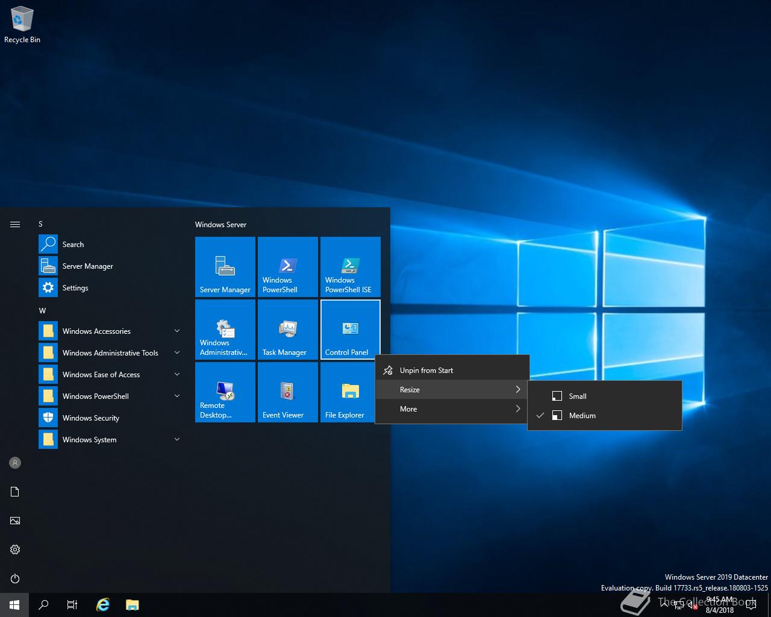Open the user account icon

(15, 463)
